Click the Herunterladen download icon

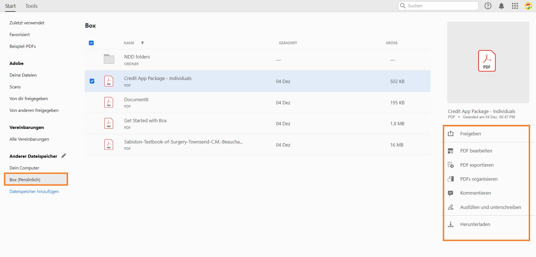(x=451, y=224)
